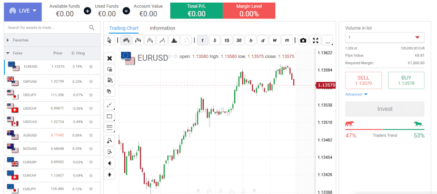Switch to dotted line chart type
This screenshot has width=437, height=194.
pyautogui.click(x=186, y=41)
